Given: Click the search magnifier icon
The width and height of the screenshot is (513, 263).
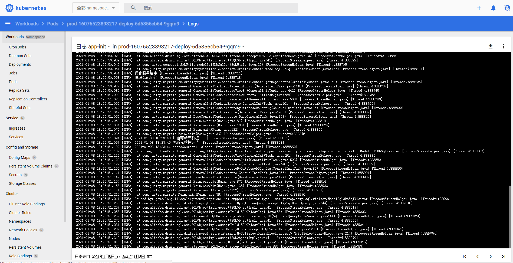Looking at the screenshot, I should point(133,8).
